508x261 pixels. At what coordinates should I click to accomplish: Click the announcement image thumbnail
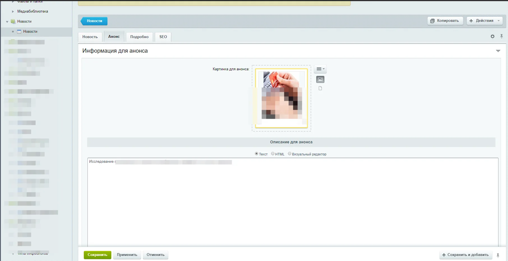281,98
